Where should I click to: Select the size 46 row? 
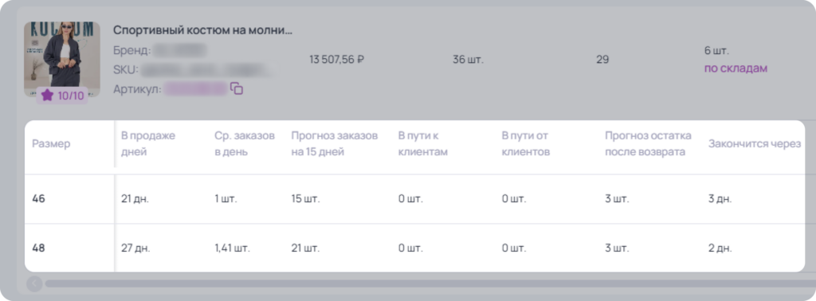(414, 199)
